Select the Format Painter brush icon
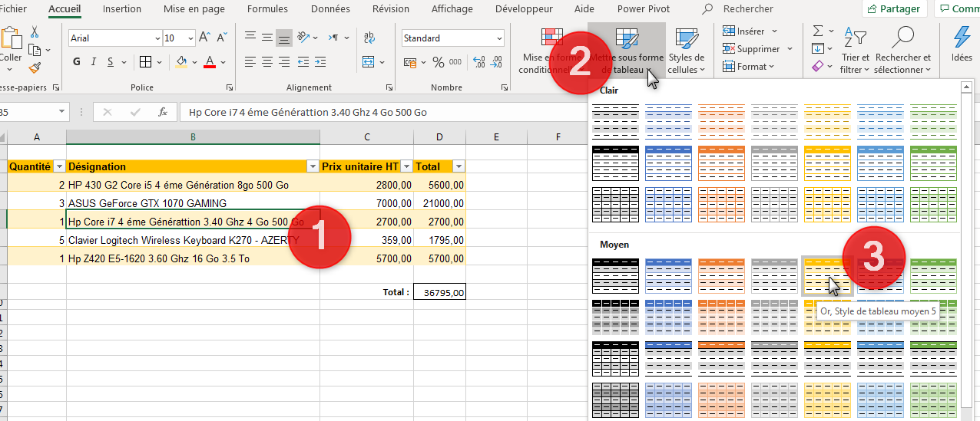The height and width of the screenshot is (421, 980). click(34, 67)
